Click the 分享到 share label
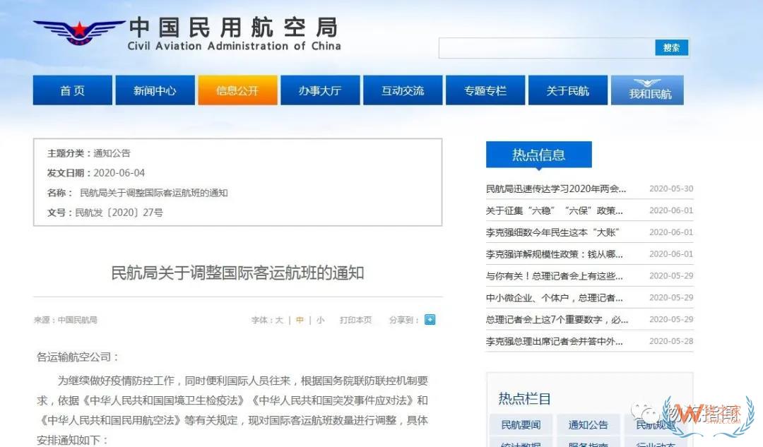 pyautogui.click(x=404, y=320)
